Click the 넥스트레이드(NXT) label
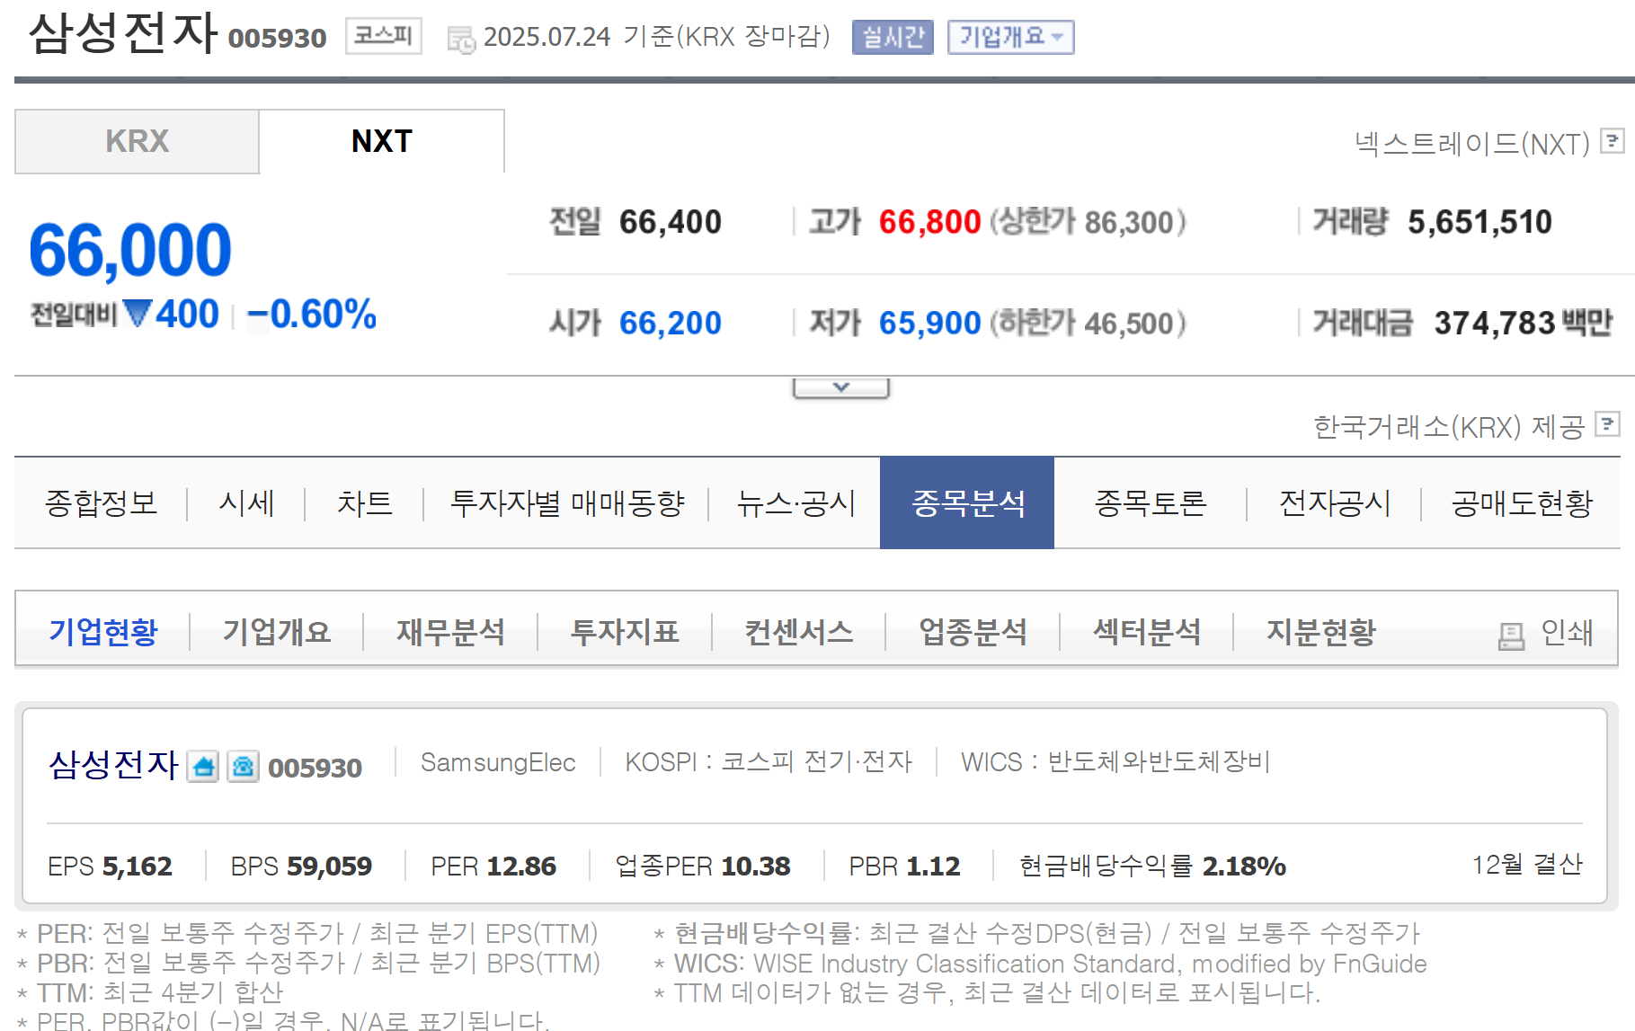Image resolution: width=1635 pixels, height=1031 pixels. coord(1472,143)
